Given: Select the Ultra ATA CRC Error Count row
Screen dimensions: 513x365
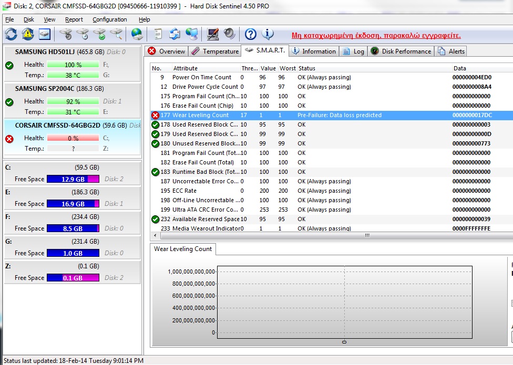Looking at the screenshot, I should coord(332,210).
